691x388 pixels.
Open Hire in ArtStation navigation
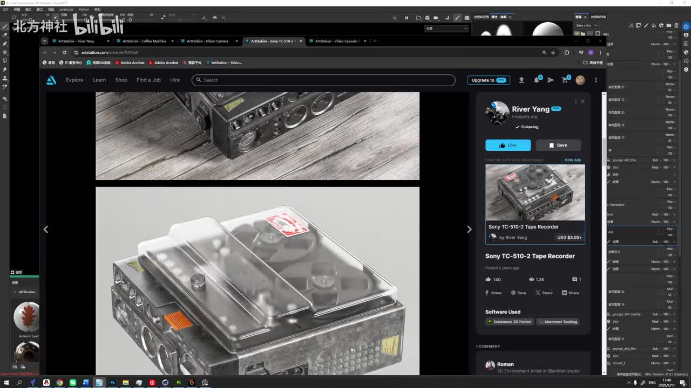[175, 80]
